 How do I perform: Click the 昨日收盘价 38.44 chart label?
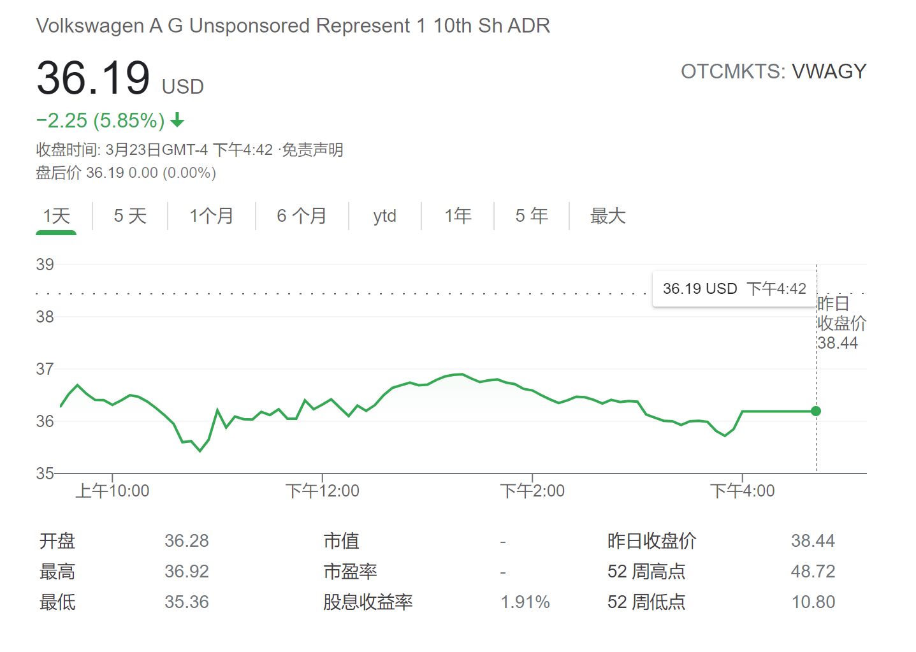[841, 323]
